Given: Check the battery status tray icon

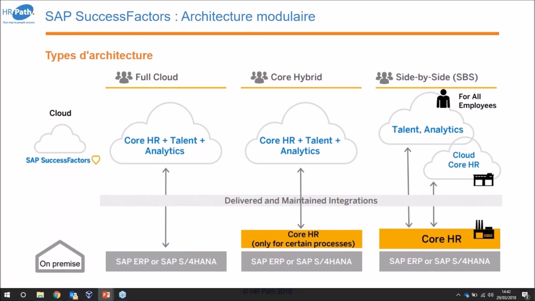Looking at the screenshot, I should point(474,295).
